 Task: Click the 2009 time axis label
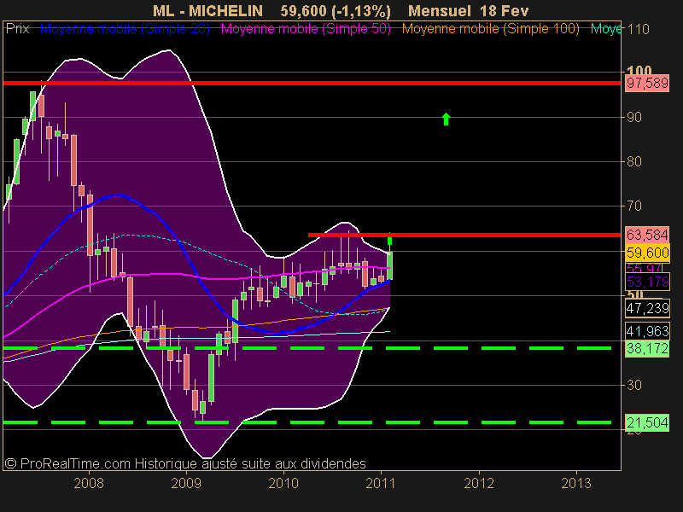186,483
